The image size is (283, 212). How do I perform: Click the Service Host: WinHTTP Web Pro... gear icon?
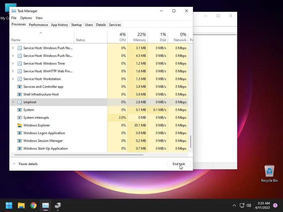pyautogui.click(x=20, y=71)
